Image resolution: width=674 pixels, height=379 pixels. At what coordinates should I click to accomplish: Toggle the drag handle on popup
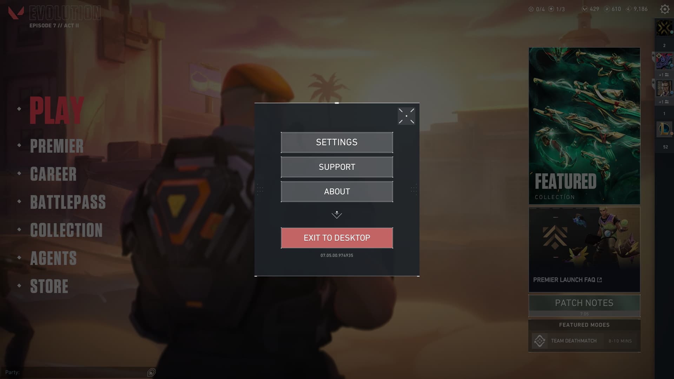pyautogui.click(x=337, y=103)
